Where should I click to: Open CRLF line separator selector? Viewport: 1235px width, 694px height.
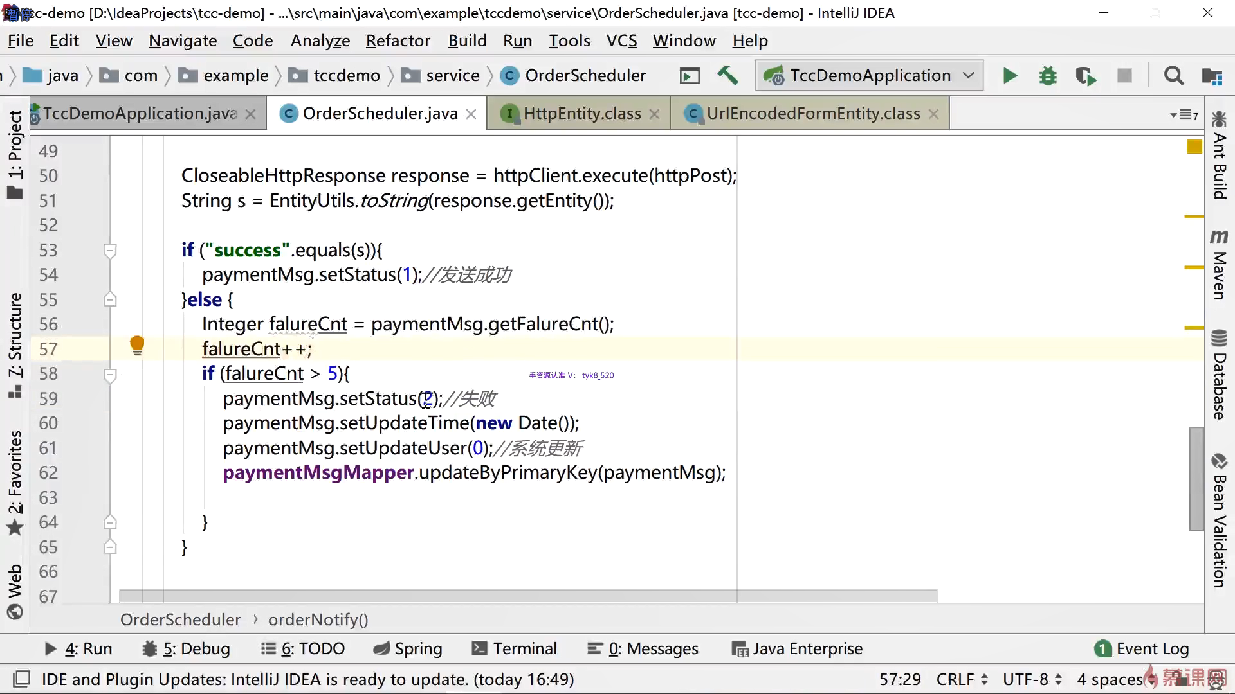pyautogui.click(x=962, y=679)
